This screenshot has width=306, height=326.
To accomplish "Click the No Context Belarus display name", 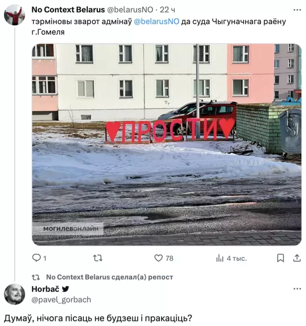I will point(68,10).
